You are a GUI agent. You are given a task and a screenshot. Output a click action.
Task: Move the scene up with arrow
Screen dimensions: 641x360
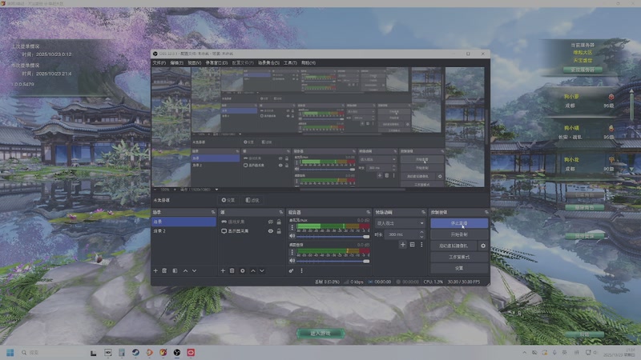click(185, 270)
